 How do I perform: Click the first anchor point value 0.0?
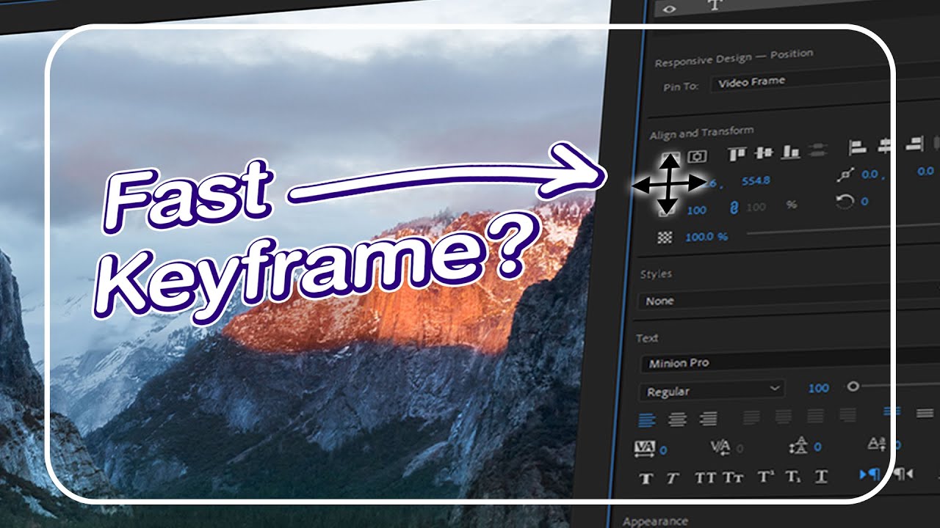click(871, 175)
